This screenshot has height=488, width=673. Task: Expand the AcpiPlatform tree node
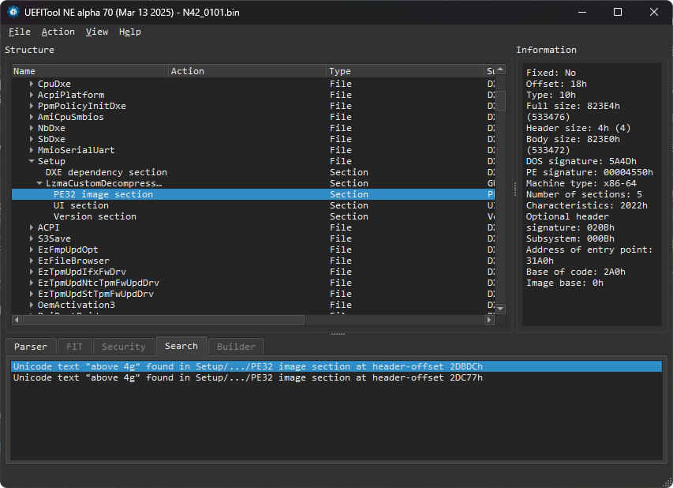pyautogui.click(x=32, y=95)
